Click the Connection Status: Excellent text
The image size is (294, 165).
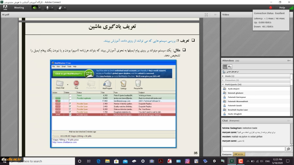tap(269, 13)
